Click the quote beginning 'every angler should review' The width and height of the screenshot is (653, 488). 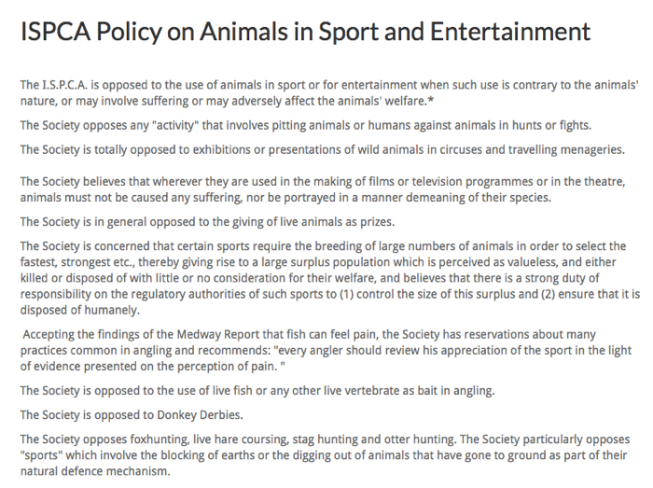coord(454,358)
